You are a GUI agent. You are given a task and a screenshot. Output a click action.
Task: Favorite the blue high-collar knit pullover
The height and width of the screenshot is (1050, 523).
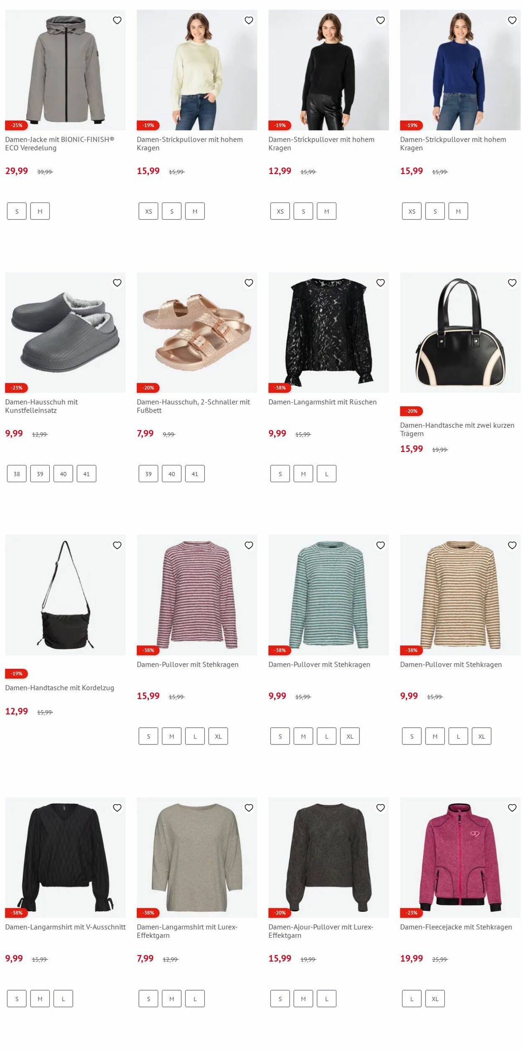coord(512,21)
